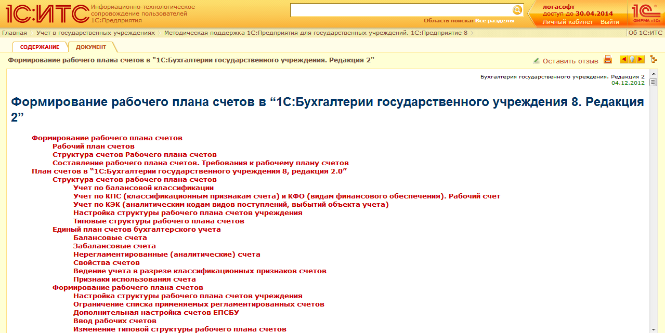
Task: Open Структура счетов Рабочего плана счетов
Action: pos(135,155)
